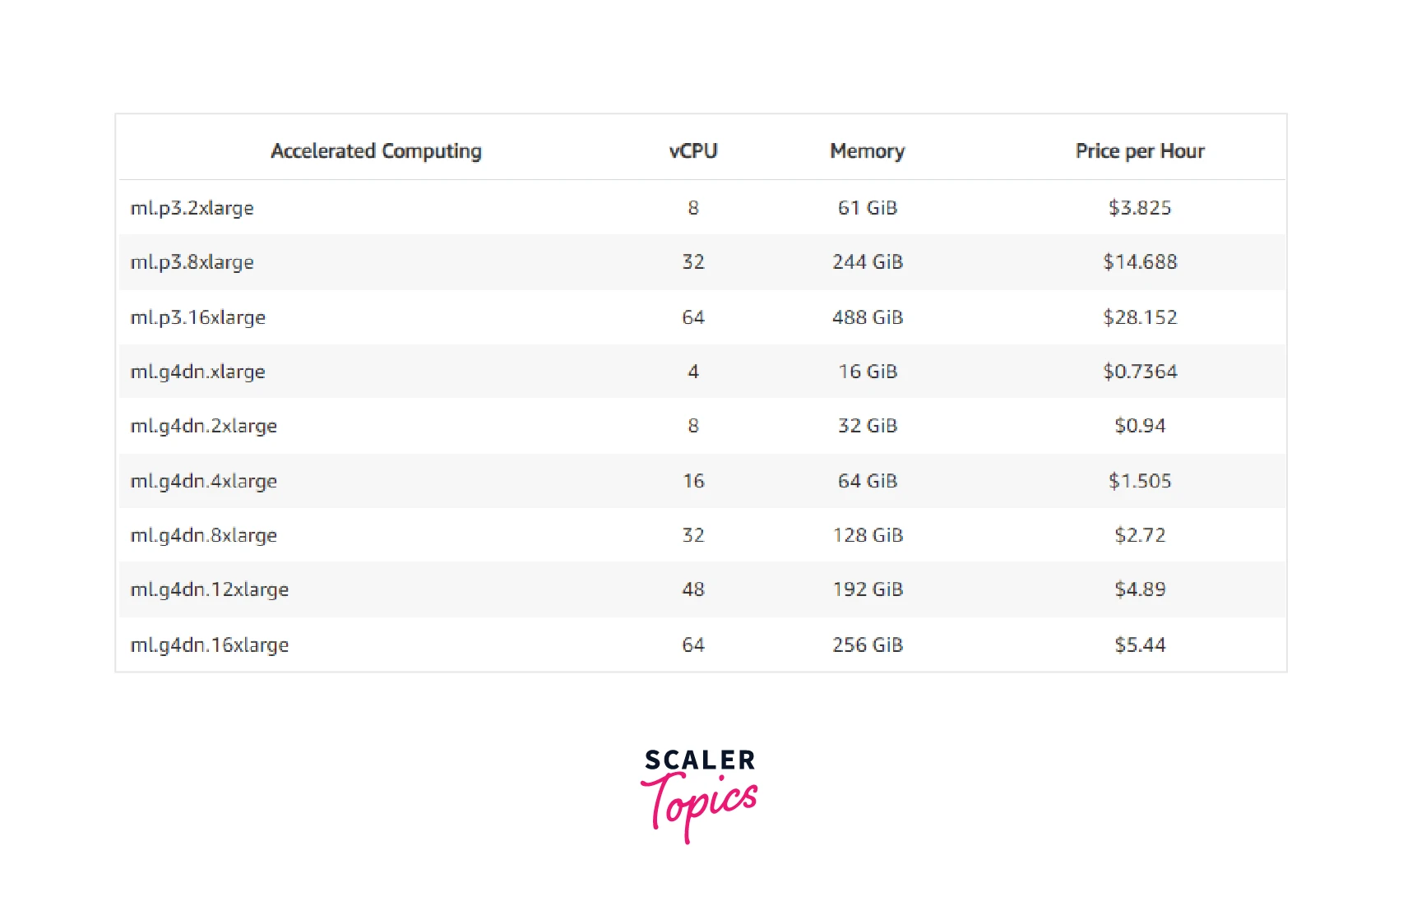The width and height of the screenshot is (1403, 924).
Task: Click the Accelerated Computing column header
Action: 376,151
